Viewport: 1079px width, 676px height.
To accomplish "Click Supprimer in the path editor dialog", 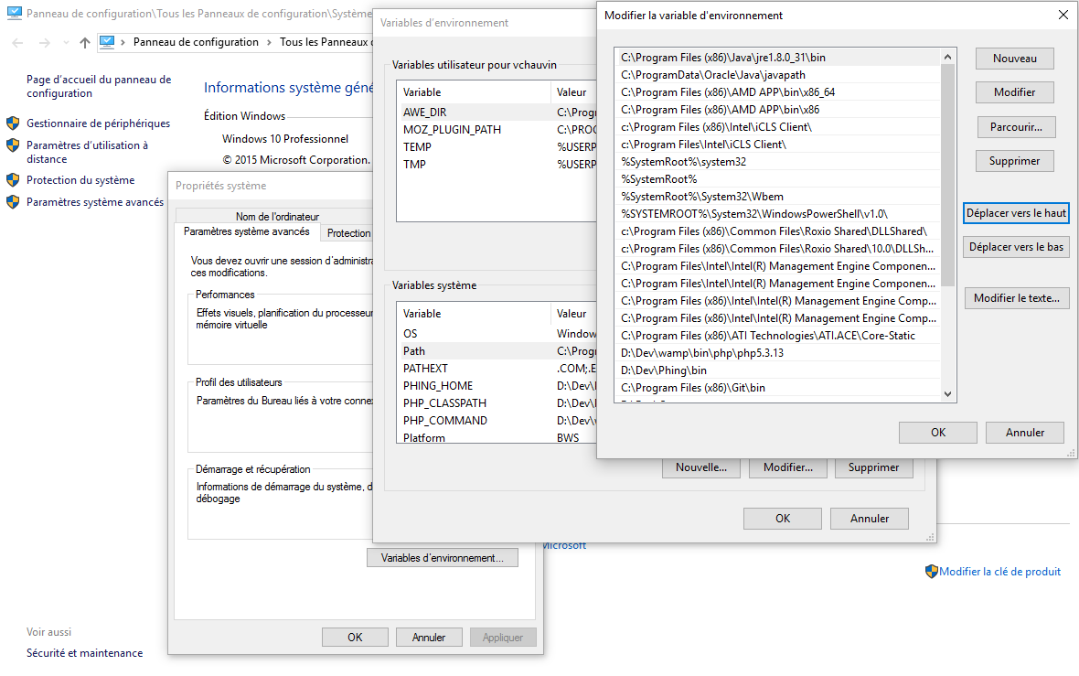I will click(x=1014, y=161).
